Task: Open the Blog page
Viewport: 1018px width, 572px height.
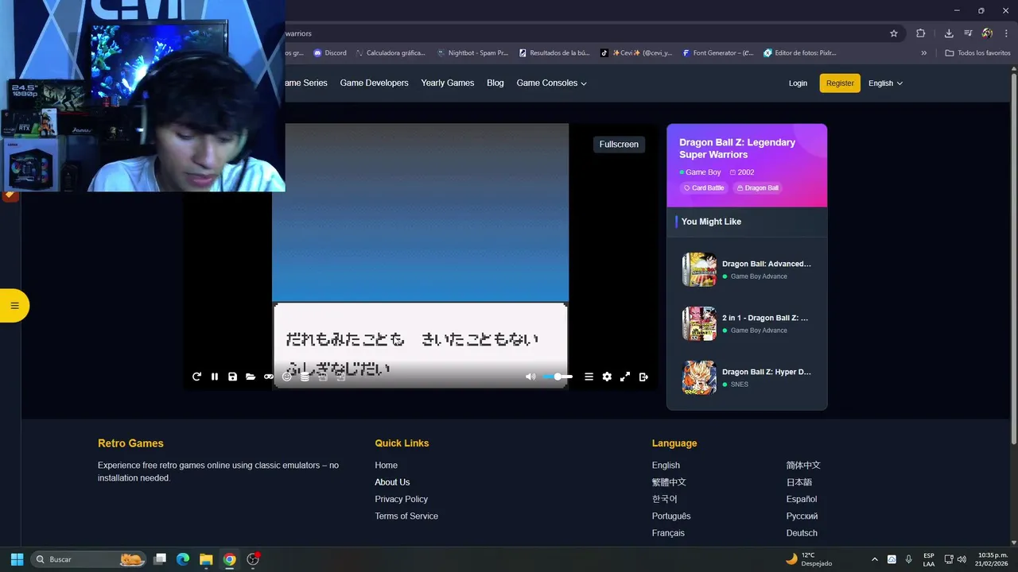Action: pos(495,83)
